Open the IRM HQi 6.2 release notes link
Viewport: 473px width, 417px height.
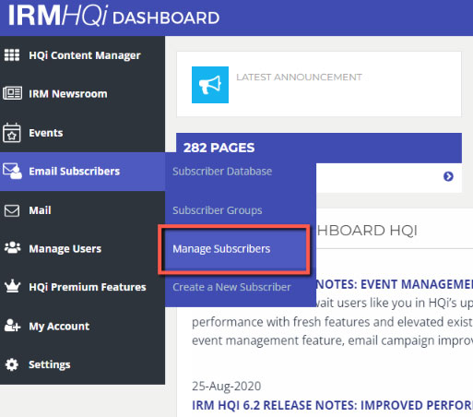click(332, 405)
